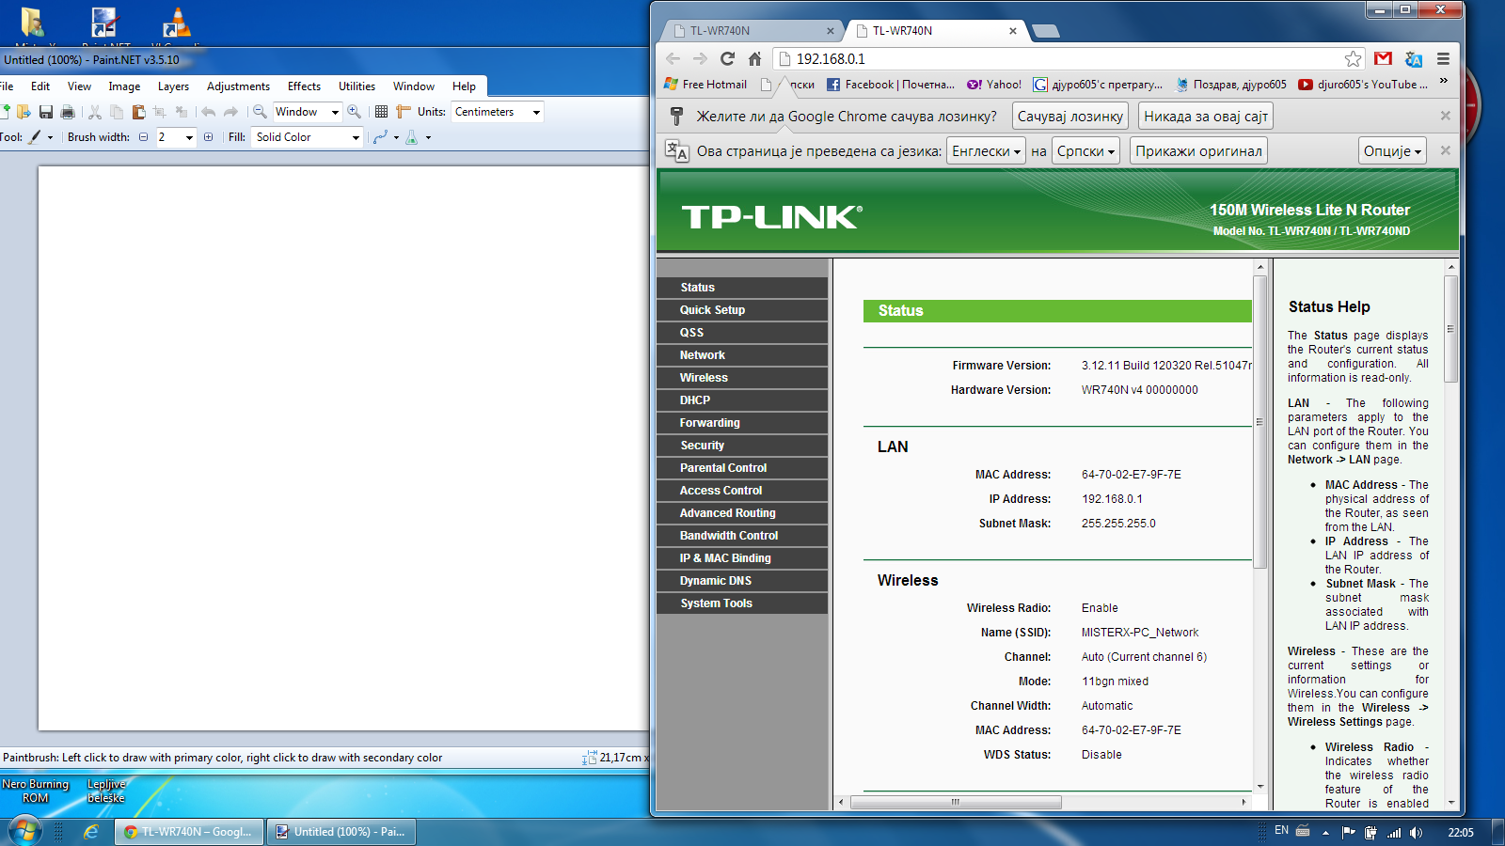1505x846 pixels.
Task: Open the Yahoo! bookmark
Action: [994, 85]
